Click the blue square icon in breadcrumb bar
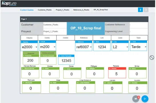The image size is (156, 103). [140, 10]
